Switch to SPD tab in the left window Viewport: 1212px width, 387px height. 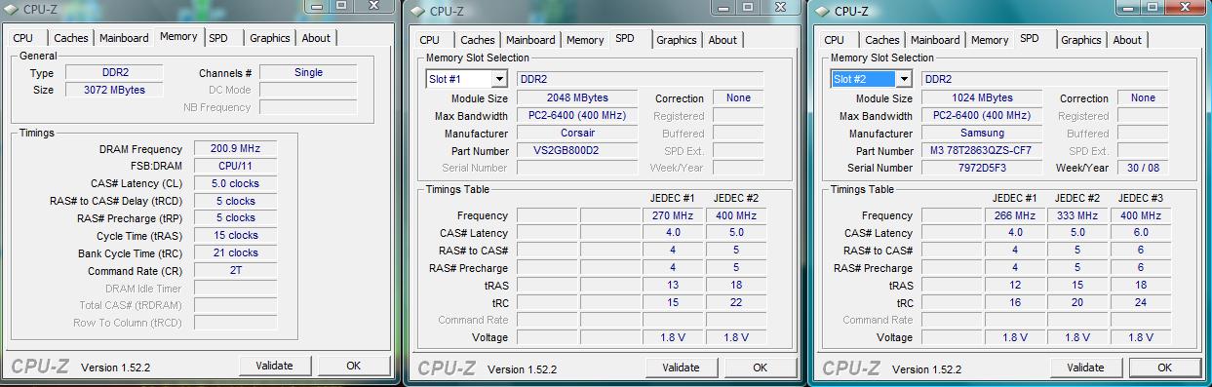tap(218, 38)
